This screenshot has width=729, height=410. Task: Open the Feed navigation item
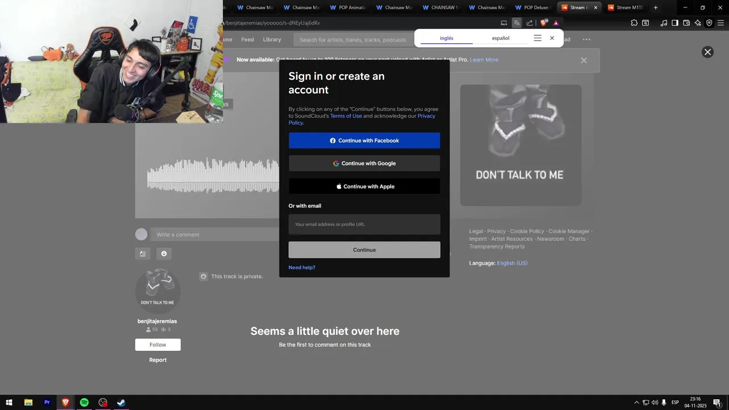coord(247,39)
